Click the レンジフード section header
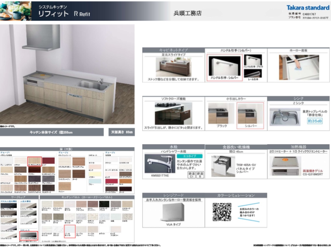The height and width of the screenshot is (248, 331). (173, 195)
